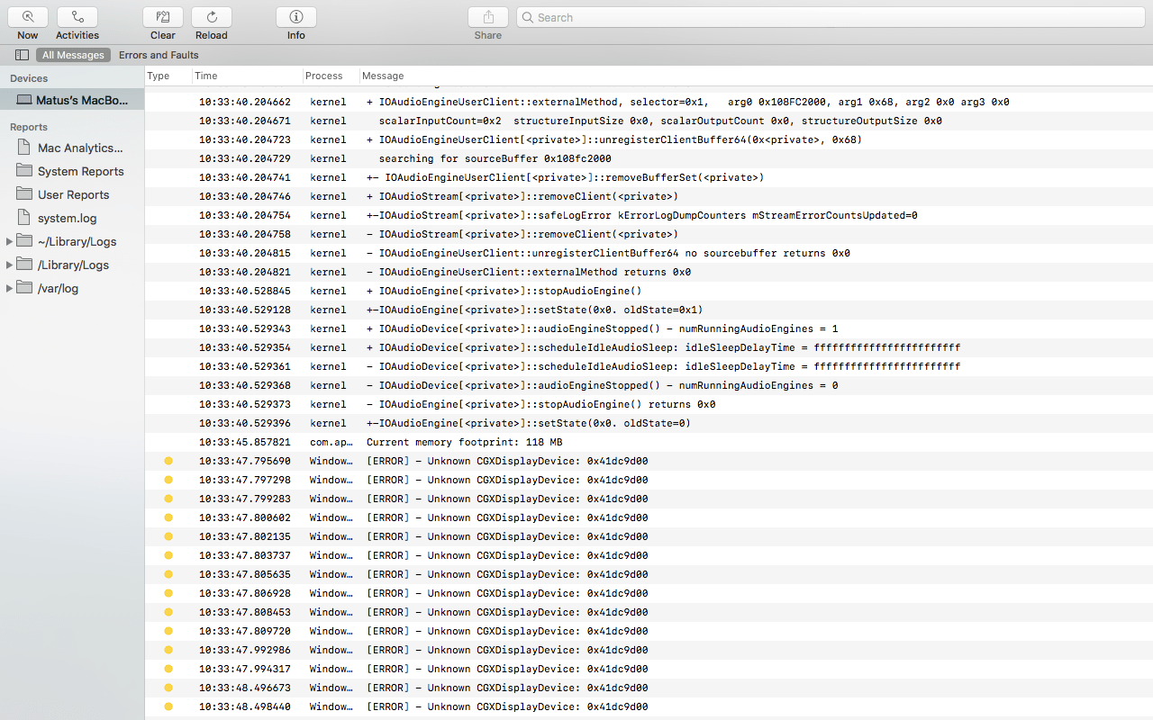Open the User Reports folder
The width and height of the screenshot is (1153, 720).
(72, 194)
